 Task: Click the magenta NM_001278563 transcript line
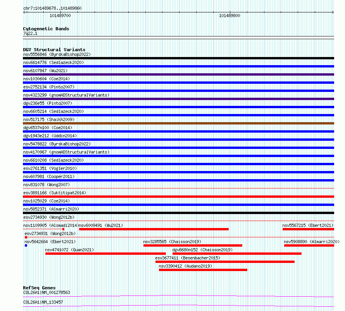point(178,296)
